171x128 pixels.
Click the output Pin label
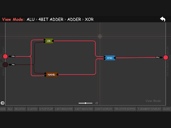click(x=158, y=57)
